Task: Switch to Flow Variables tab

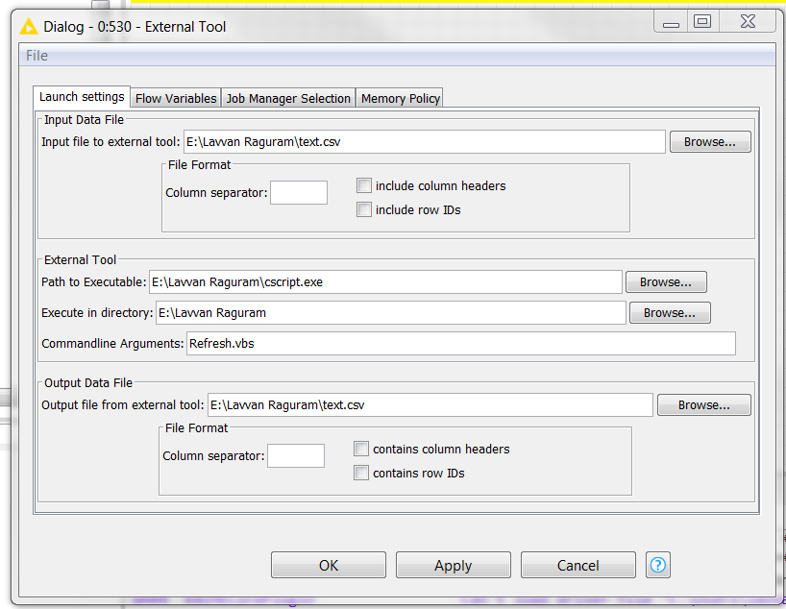Action: (176, 98)
